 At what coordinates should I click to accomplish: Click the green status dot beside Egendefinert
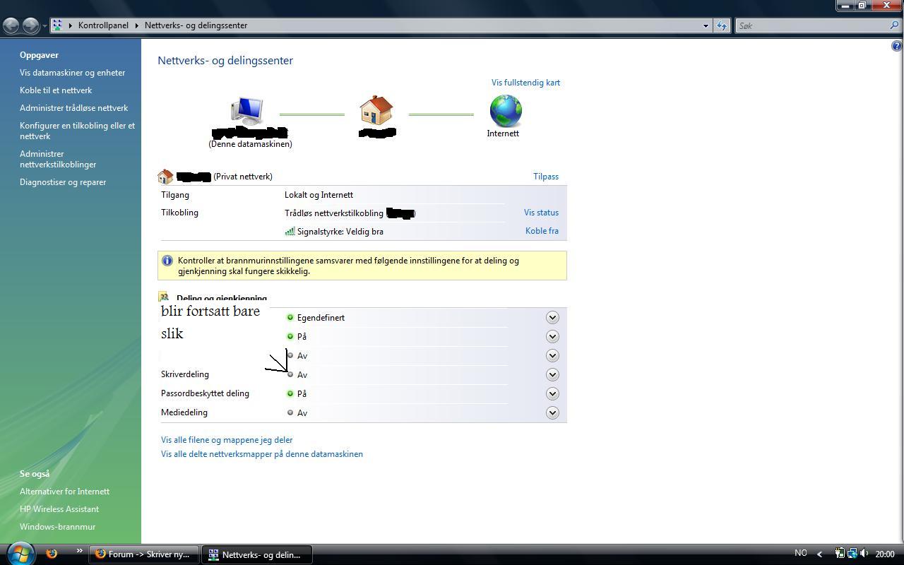coord(290,318)
